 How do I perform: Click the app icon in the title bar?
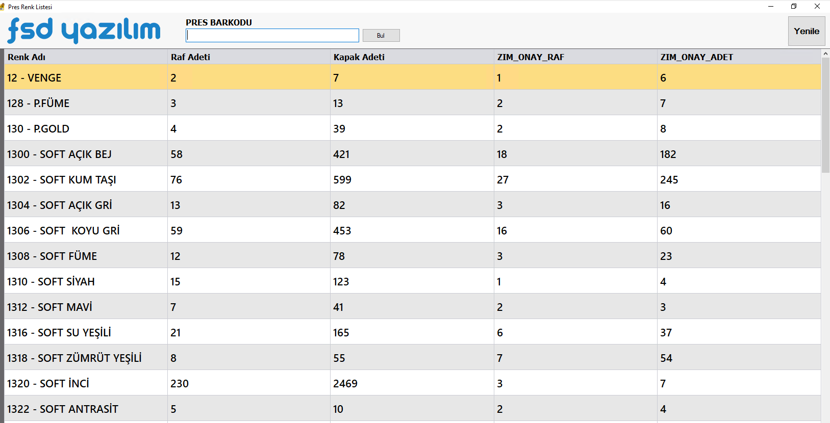[3, 7]
